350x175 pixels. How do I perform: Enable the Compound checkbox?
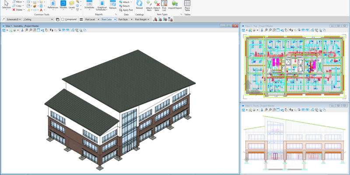point(63,19)
